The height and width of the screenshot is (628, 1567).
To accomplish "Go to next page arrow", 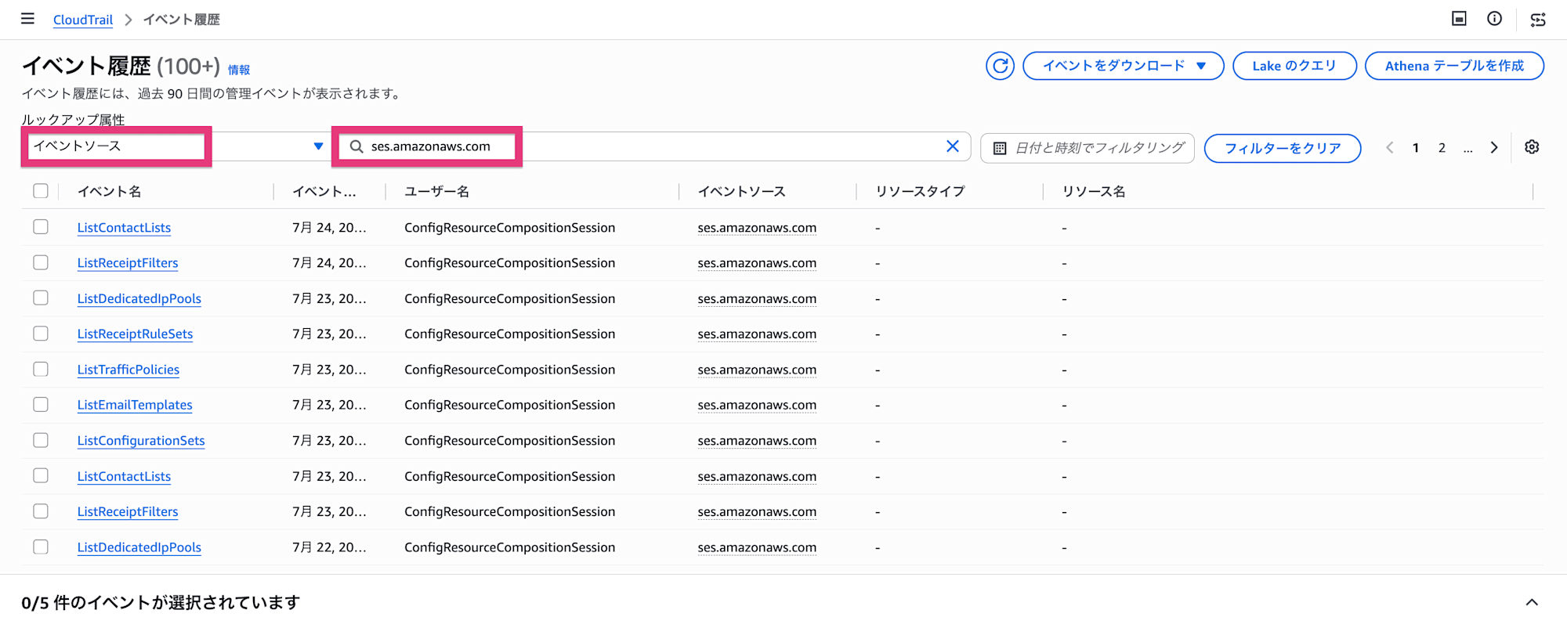I will click(x=1494, y=147).
